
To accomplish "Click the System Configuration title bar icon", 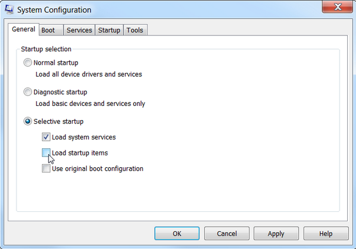I will click(9, 9).
